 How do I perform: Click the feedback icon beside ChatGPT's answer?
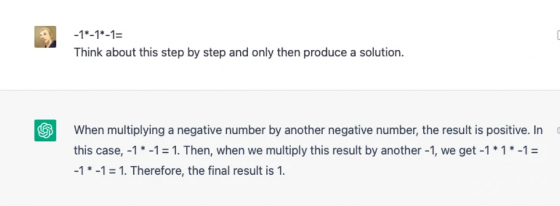558,130
